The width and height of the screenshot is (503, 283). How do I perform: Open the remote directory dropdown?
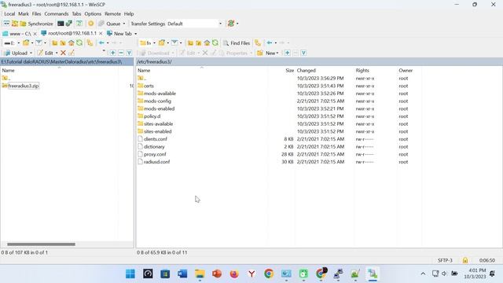[x=154, y=43]
